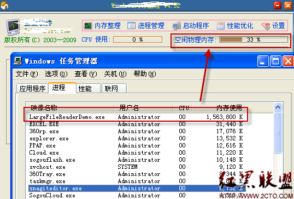Image resolution: width=294 pixels, height=199 pixels.
Task: Select the taskmgr.exe process row
Action: (x=136, y=181)
